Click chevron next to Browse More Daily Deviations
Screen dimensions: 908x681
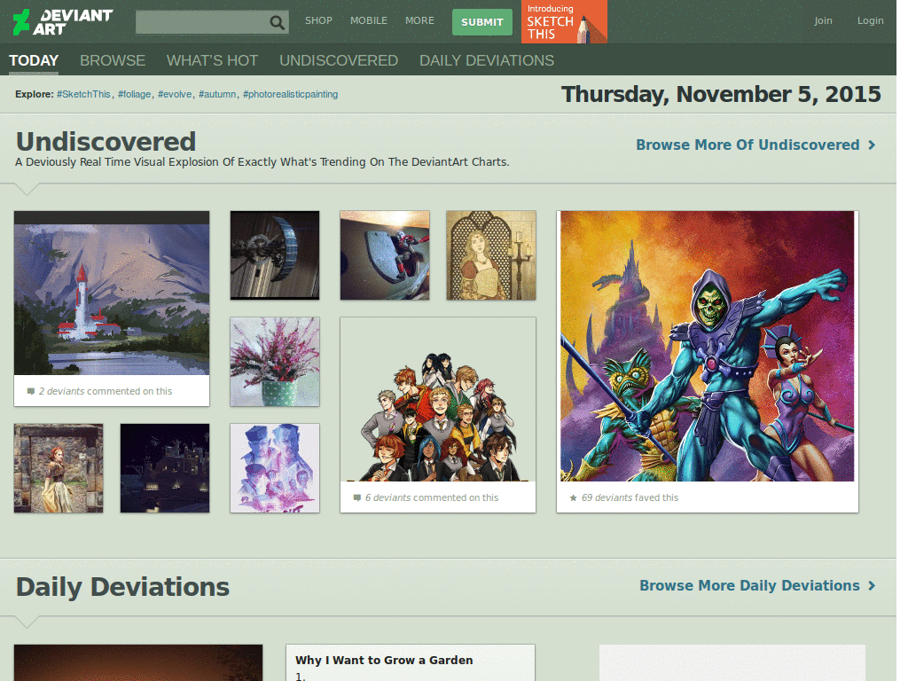(x=872, y=586)
